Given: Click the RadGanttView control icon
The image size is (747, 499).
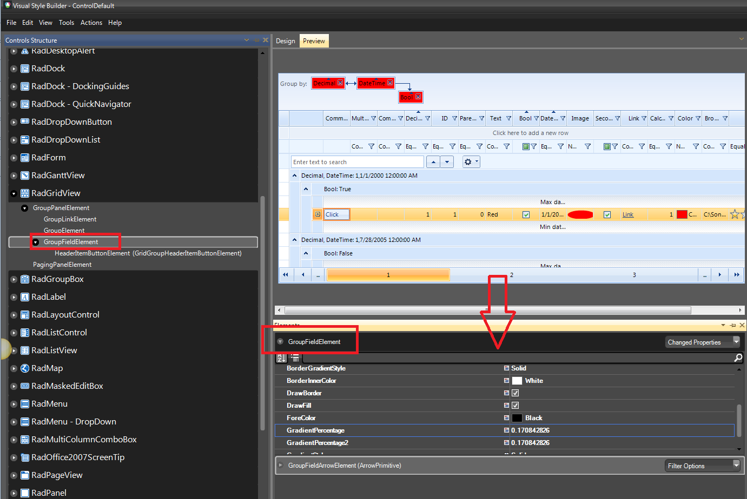Looking at the screenshot, I should point(25,176).
